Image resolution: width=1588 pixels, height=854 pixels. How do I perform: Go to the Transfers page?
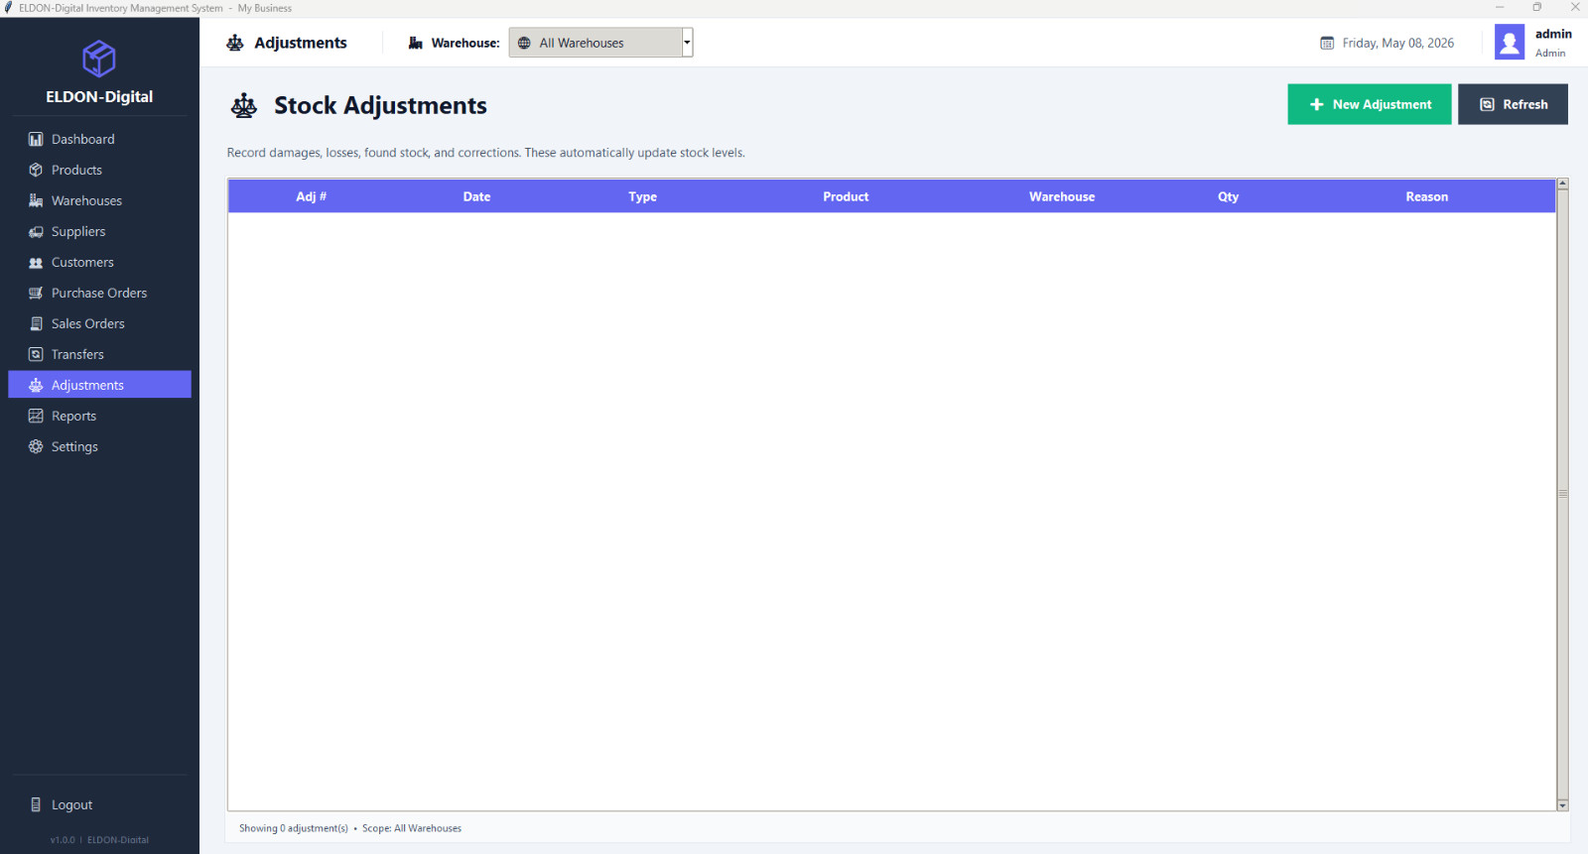99,355
